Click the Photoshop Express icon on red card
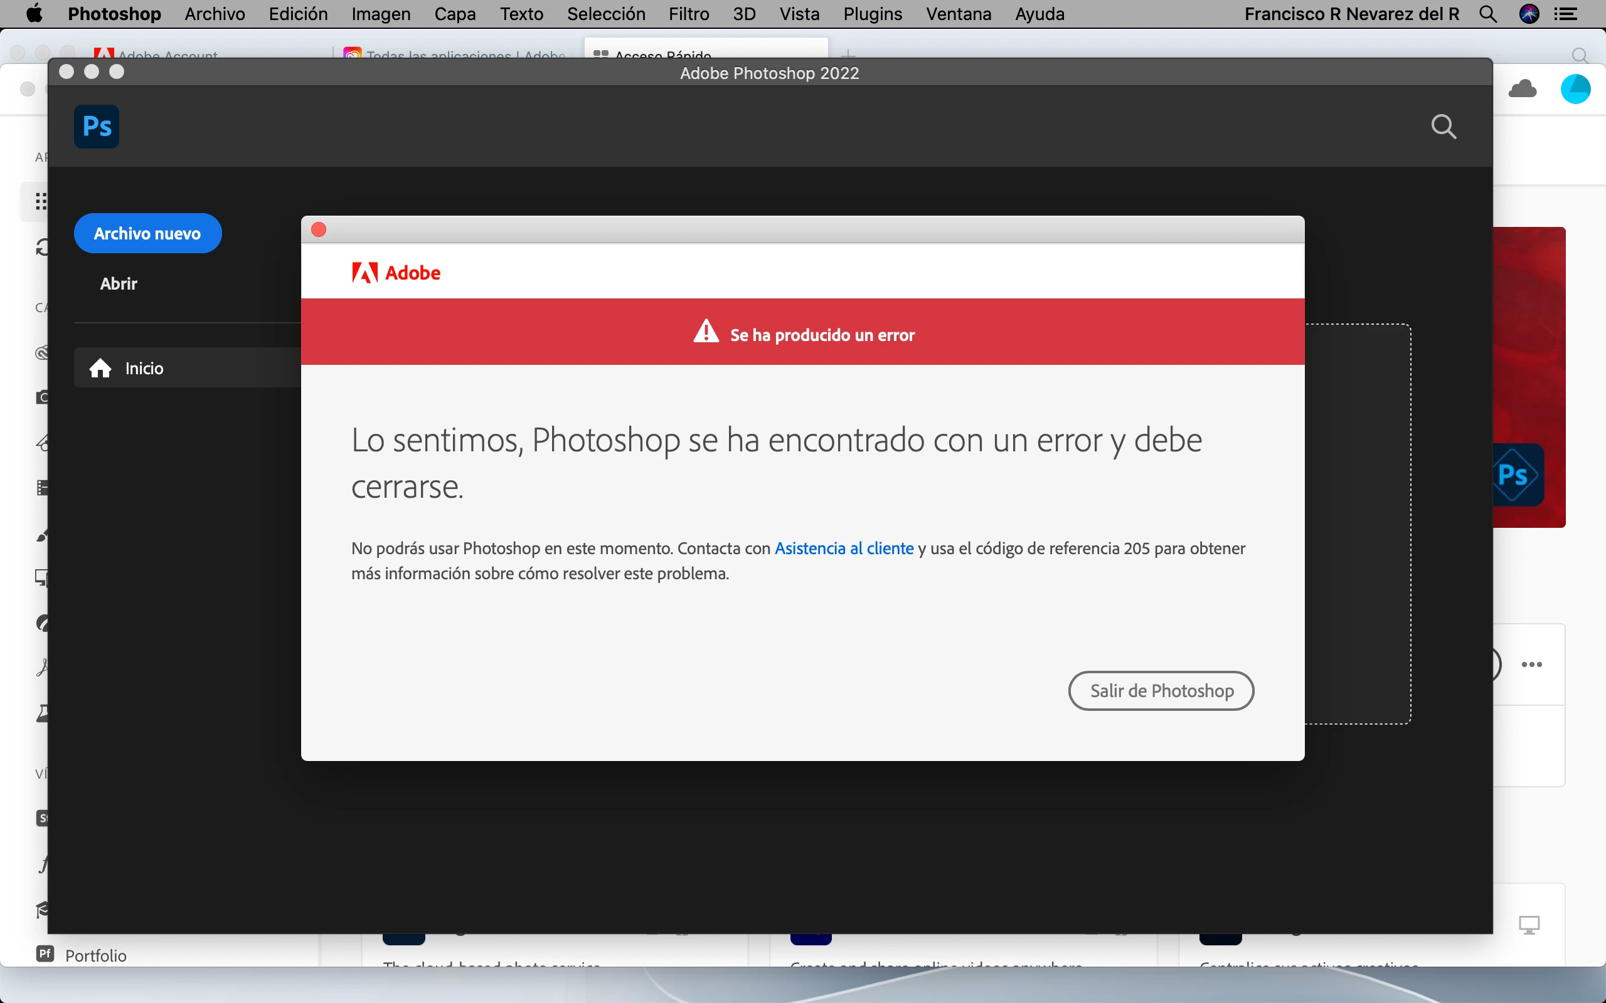 coord(1518,475)
